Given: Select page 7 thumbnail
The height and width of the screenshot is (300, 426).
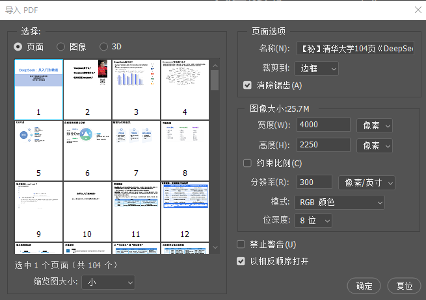Looking at the screenshot, I should click(x=136, y=151).
